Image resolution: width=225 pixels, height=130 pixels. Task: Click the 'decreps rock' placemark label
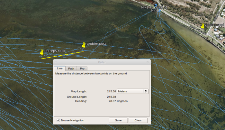point(54,51)
